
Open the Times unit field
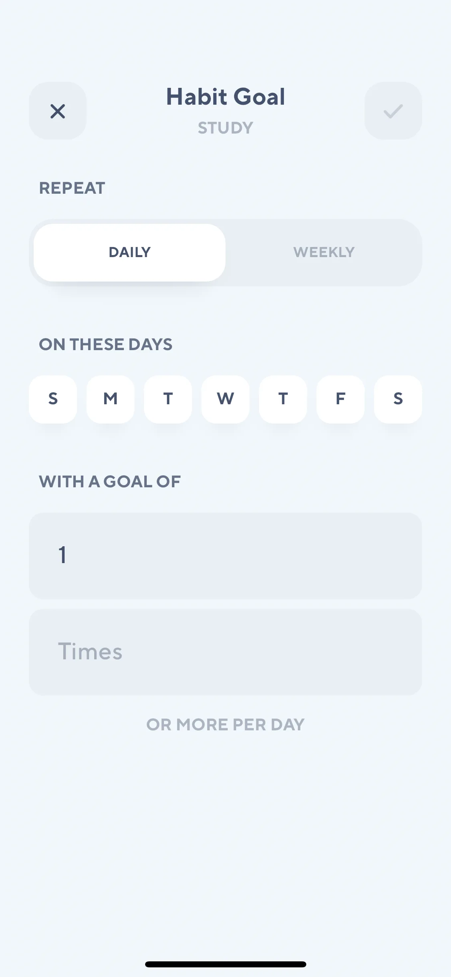[x=225, y=652]
